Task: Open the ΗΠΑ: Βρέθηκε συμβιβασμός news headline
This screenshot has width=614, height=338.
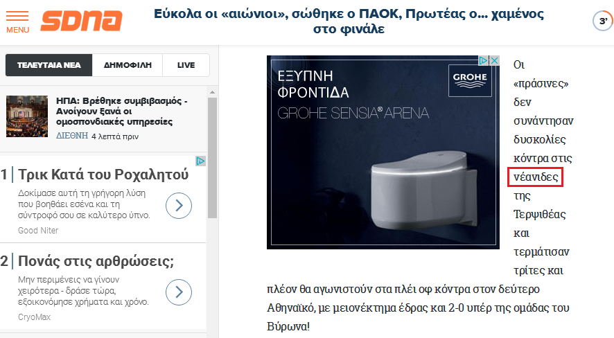Action: pos(122,111)
